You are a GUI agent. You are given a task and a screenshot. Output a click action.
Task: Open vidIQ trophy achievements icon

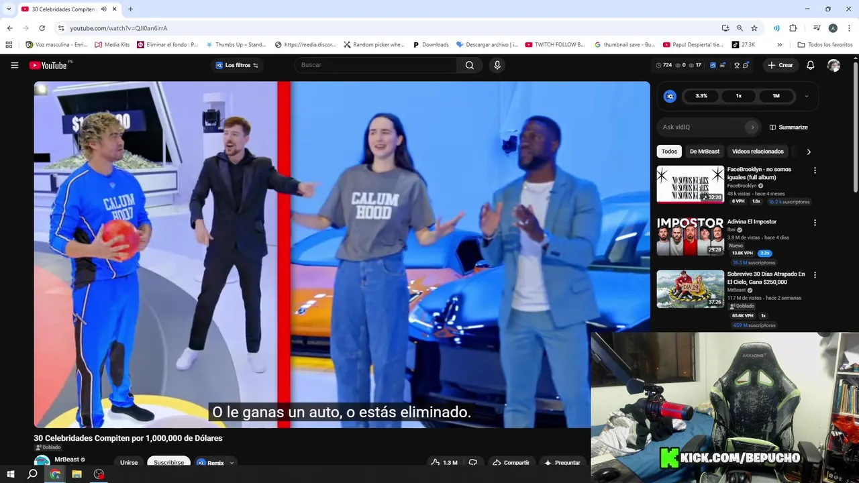(x=737, y=65)
